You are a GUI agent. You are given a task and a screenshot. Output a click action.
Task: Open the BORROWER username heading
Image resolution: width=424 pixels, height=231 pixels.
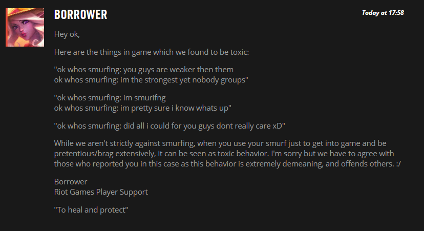click(x=80, y=15)
